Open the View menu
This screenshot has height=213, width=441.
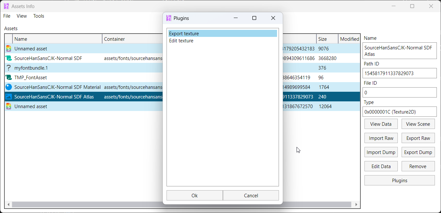pos(22,16)
